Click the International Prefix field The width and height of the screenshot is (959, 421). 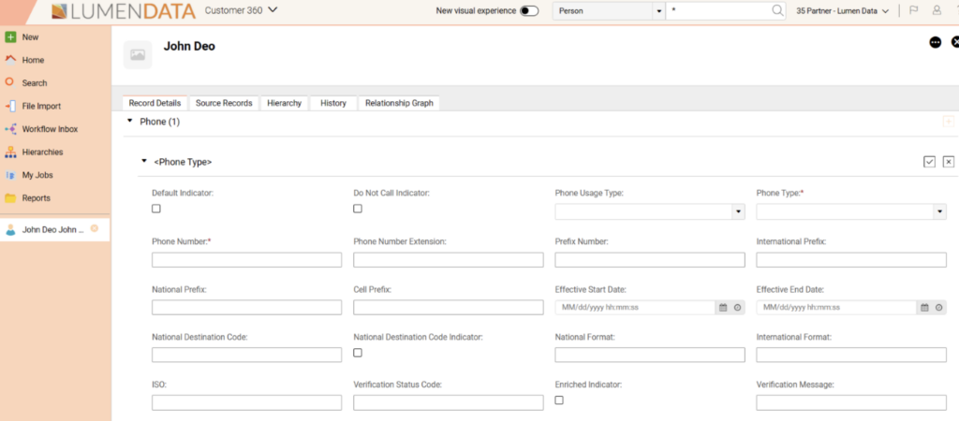pos(851,260)
